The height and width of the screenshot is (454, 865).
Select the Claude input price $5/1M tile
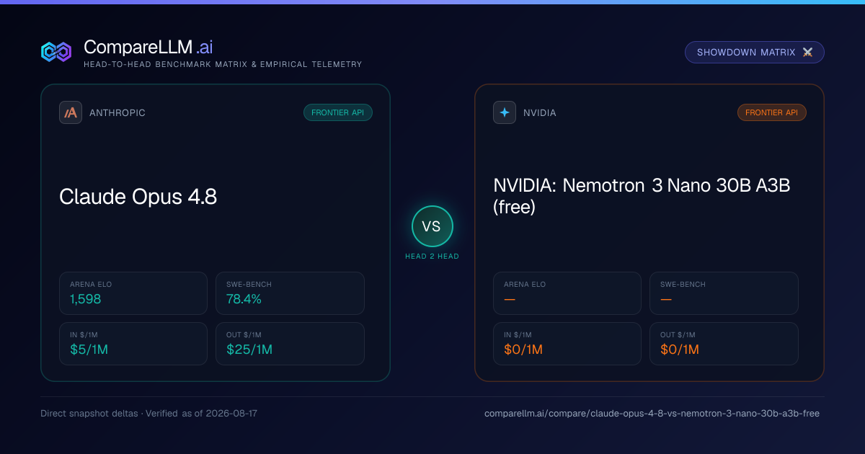(x=133, y=344)
